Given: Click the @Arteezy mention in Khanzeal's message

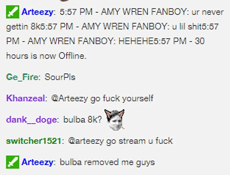Looking at the screenshot, I should pos(69,98).
